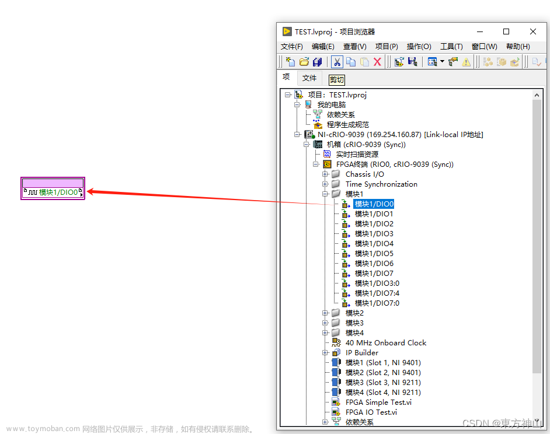The image size is (550, 434).
Task: Click the 40 MHz Onboard Clock icon
Action: pyautogui.click(x=336, y=342)
